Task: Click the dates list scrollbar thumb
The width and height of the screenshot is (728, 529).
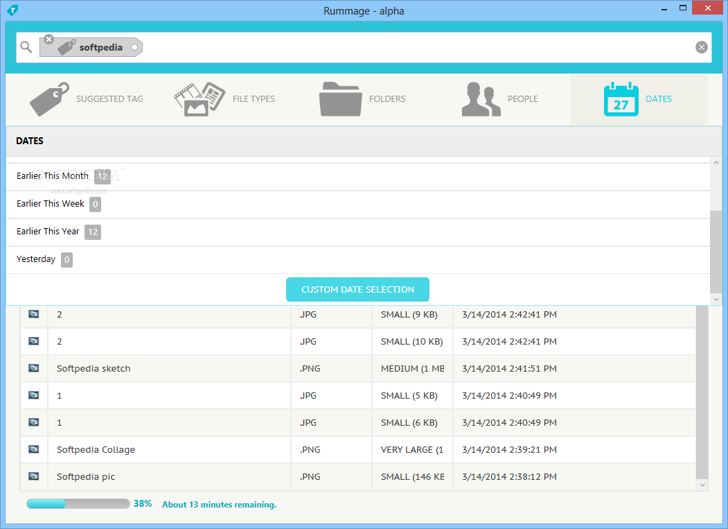Action: click(x=716, y=251)
